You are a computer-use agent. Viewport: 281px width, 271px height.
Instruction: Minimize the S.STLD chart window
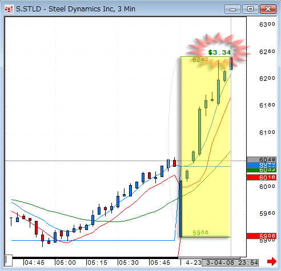point(233,9)
